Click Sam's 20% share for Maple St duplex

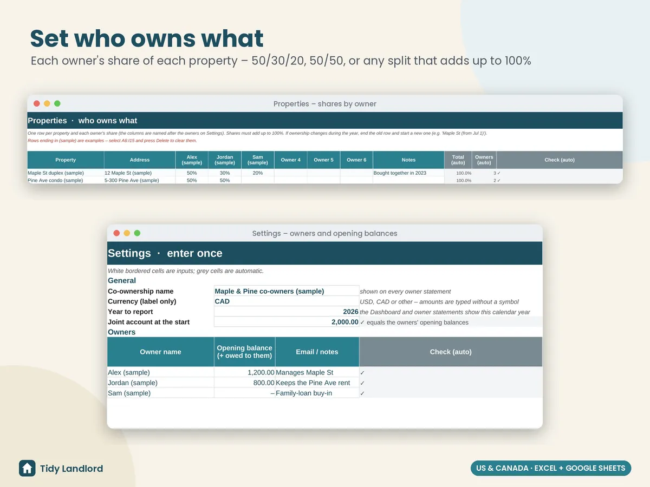[x=258, y=173]
